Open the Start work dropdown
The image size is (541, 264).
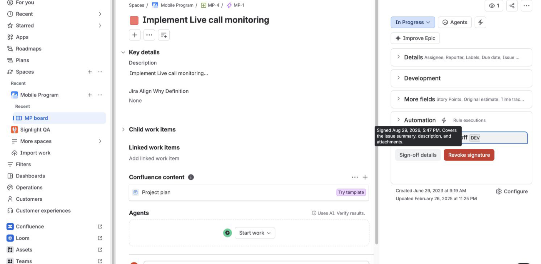tap(255, 233)
